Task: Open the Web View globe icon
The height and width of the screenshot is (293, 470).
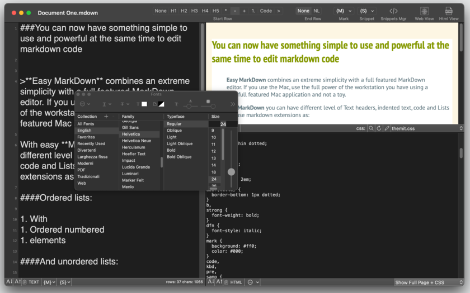Action: pyautogui.click(x=424, y=11)
